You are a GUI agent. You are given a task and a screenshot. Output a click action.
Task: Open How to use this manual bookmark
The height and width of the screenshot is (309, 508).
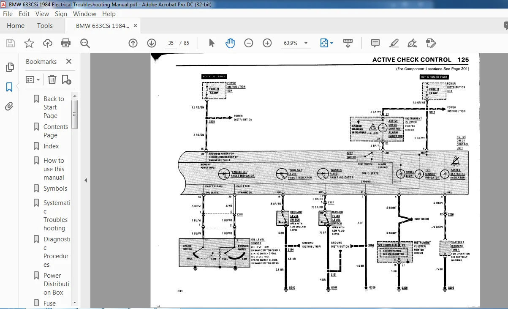click(x=54, y=169)
